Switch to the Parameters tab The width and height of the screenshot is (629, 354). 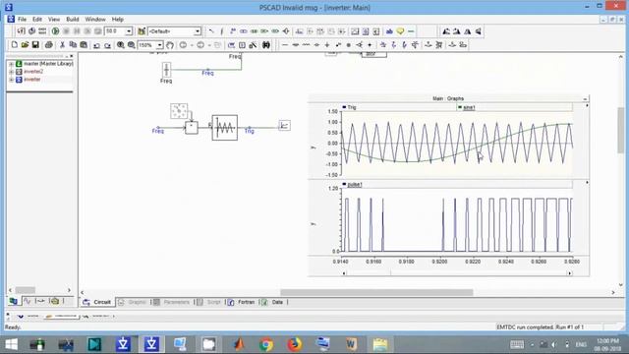[172, 302]
